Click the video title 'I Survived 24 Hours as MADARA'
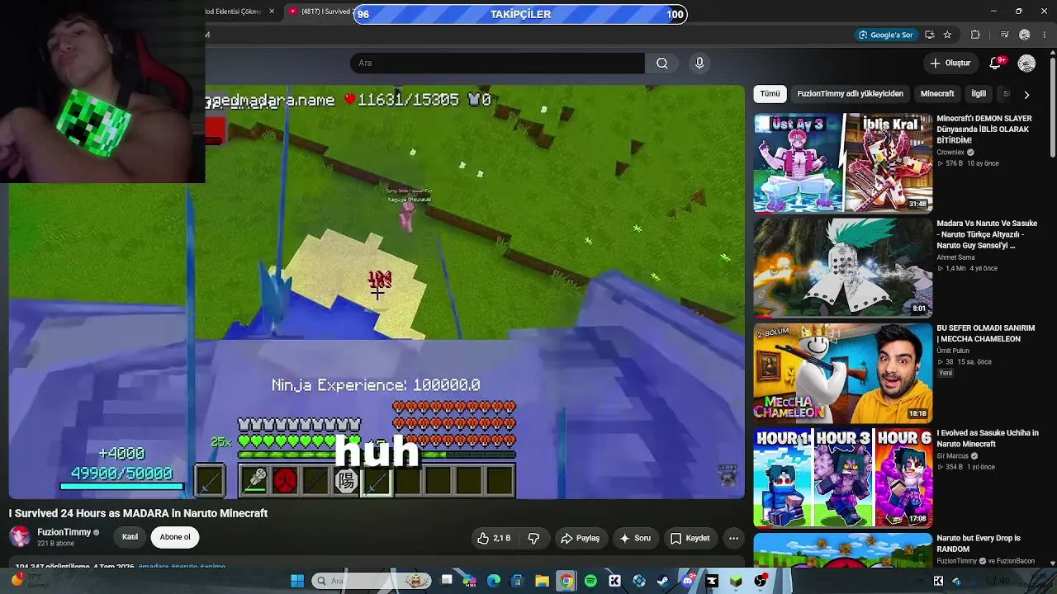 click(138, 513)
